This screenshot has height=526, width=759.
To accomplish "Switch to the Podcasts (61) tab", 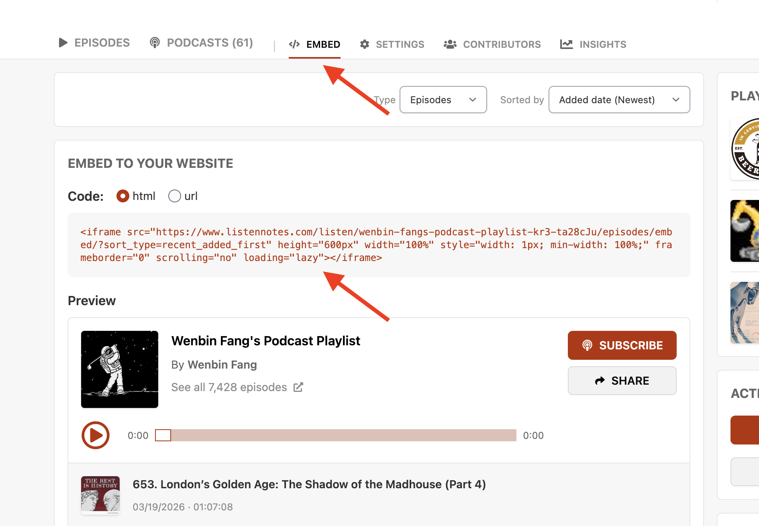I will pos(201,43).
